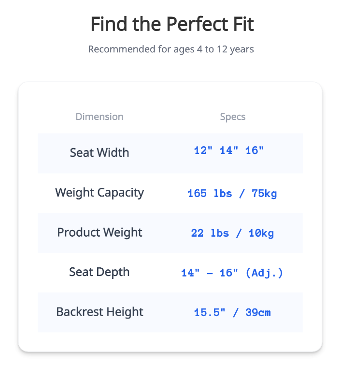Select the recommended ages 4 to 12 subtitle
The width and height of the screenshot is (341, 367).
171,49
